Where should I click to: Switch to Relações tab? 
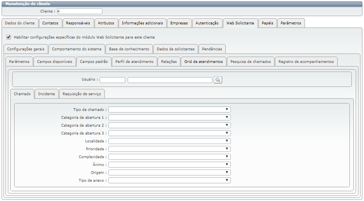tap(169, 62)
